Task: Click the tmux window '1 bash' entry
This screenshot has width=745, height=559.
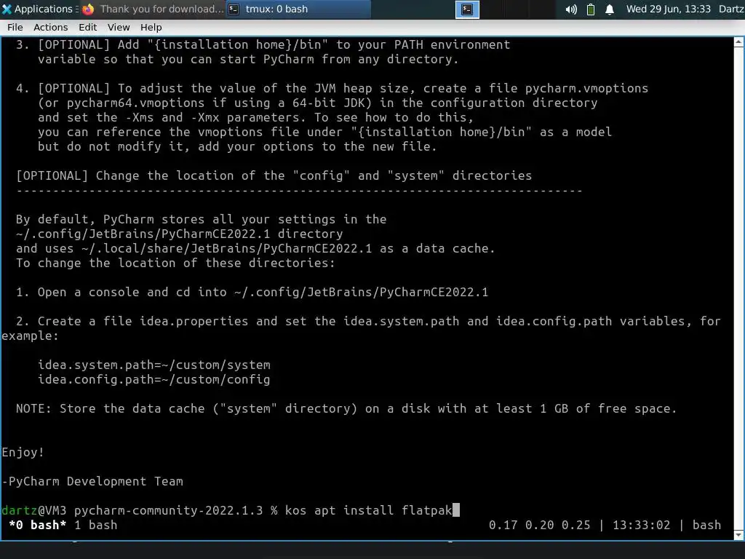Action: click(95, 525)
